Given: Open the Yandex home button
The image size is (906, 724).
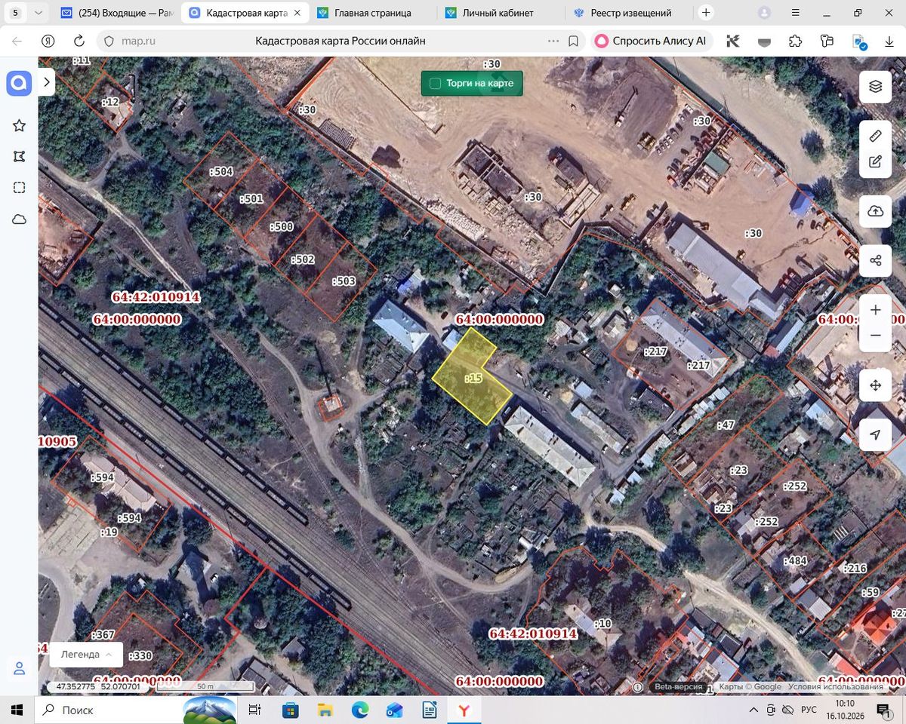Looking at the screenshot, I should point(48,41).
